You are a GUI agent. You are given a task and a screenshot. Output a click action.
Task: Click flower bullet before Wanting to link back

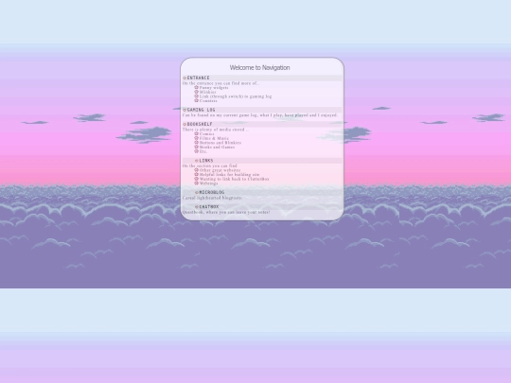196,179
